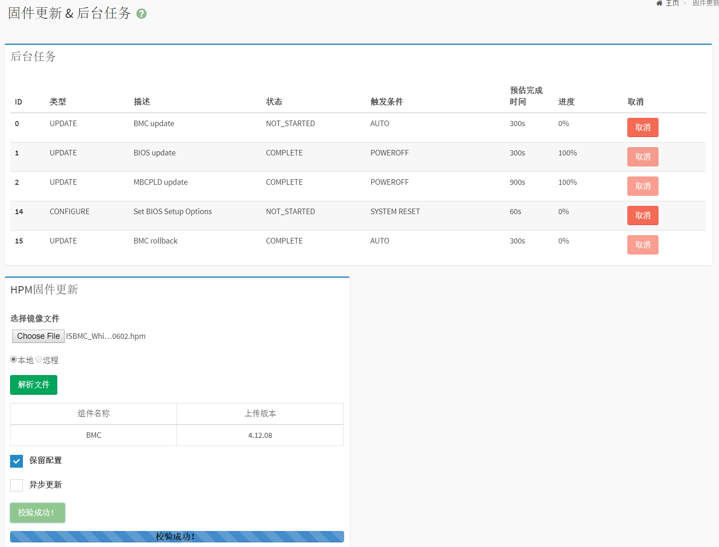719x547 pixels.
Task: Cancel the BIOS update task
Action: 642,157
